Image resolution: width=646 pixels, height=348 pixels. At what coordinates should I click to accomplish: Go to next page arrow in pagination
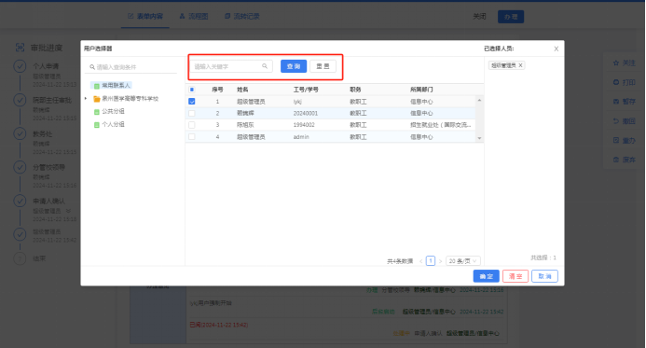[x=440, y=261]
